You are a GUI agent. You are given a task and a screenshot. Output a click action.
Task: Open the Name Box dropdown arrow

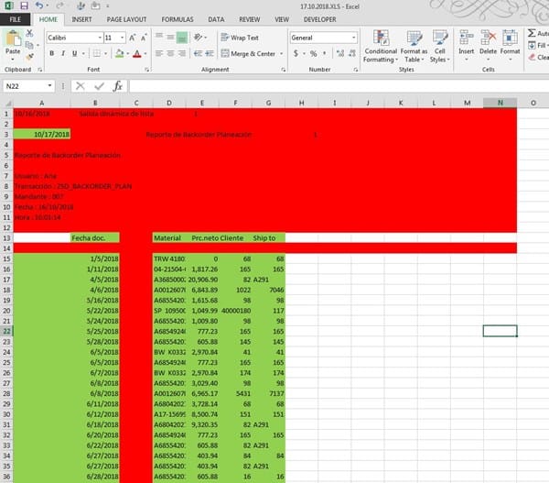(x=49, y=86)
